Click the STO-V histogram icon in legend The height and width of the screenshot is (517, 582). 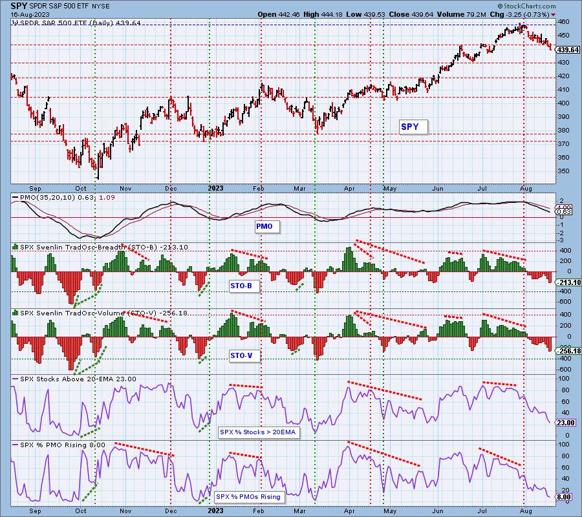(x=16, y=313)
